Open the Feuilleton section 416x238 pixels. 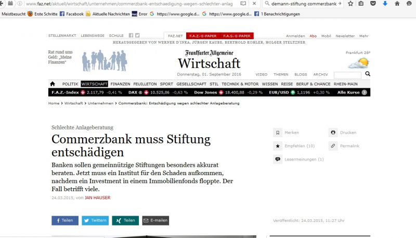pos(145,84)
